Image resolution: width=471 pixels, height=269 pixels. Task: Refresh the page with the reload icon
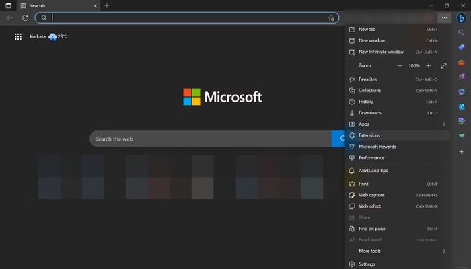pyautogui.click(x=26, y=18)
